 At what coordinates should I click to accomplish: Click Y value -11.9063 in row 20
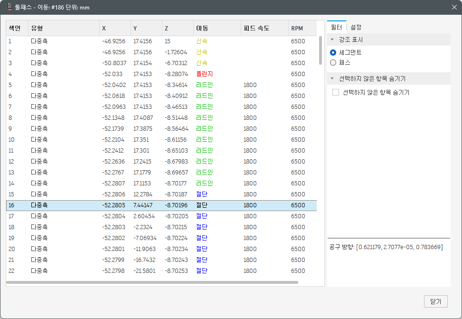coord(144,249)
